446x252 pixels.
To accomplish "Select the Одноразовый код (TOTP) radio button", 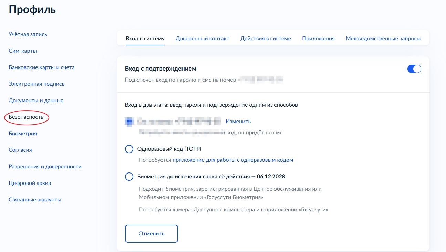I will (x=129, y=149).
